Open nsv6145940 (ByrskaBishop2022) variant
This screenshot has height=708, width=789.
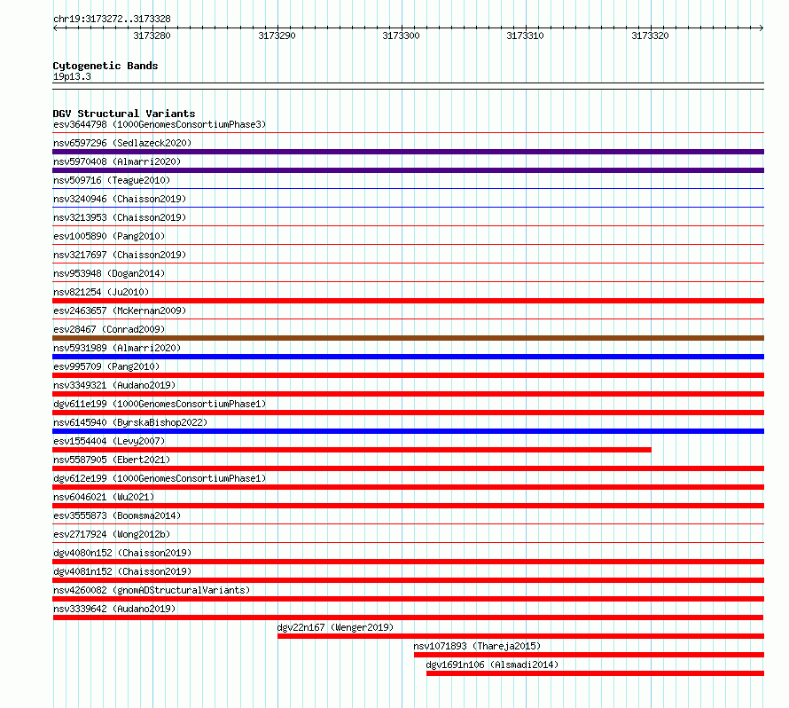coord(130,422)
